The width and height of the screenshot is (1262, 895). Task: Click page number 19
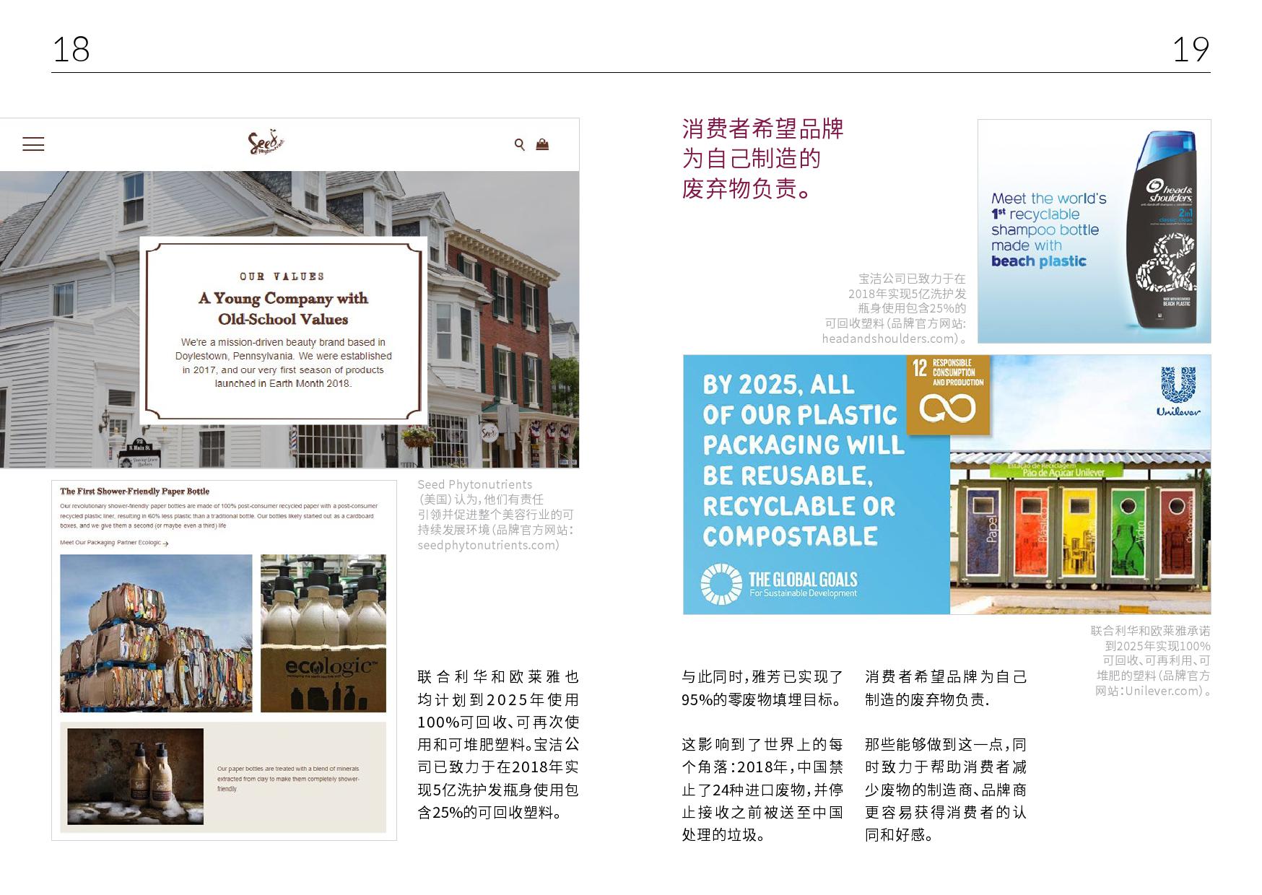1191,50
